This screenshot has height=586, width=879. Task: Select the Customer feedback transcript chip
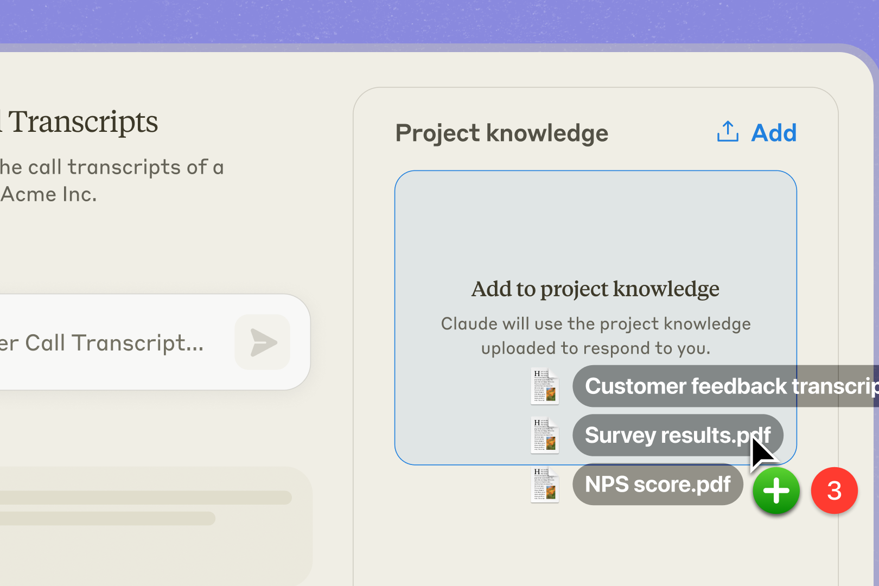click(705, 386)
